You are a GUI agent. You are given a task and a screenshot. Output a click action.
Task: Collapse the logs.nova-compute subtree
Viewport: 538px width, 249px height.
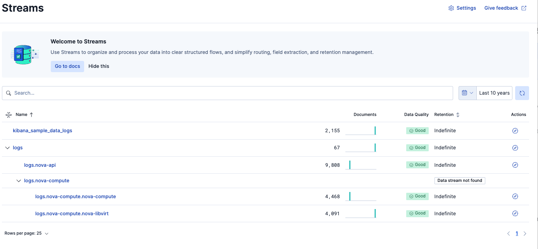coord(19,181)
